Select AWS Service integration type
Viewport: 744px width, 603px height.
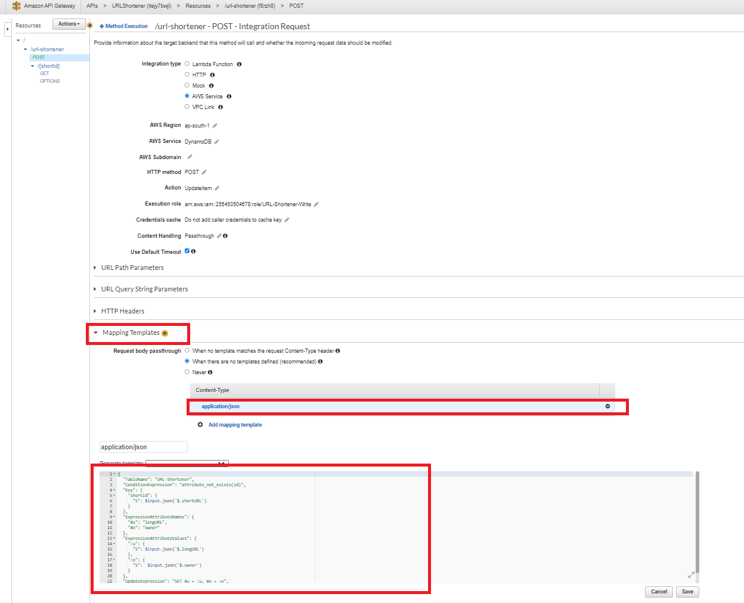pos(187,96)
